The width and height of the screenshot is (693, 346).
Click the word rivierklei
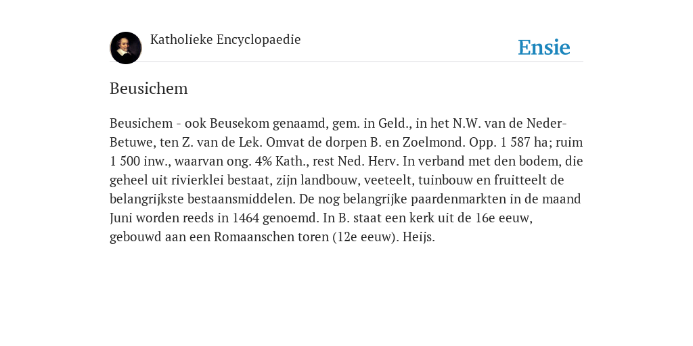[190, 180]
